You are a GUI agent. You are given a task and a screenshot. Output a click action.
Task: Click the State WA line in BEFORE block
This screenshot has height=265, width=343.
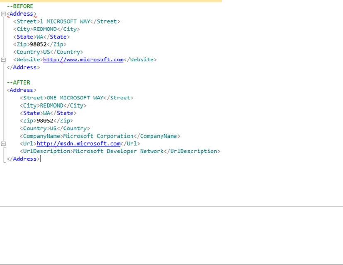pyautogui.click(x=41, y=37)
